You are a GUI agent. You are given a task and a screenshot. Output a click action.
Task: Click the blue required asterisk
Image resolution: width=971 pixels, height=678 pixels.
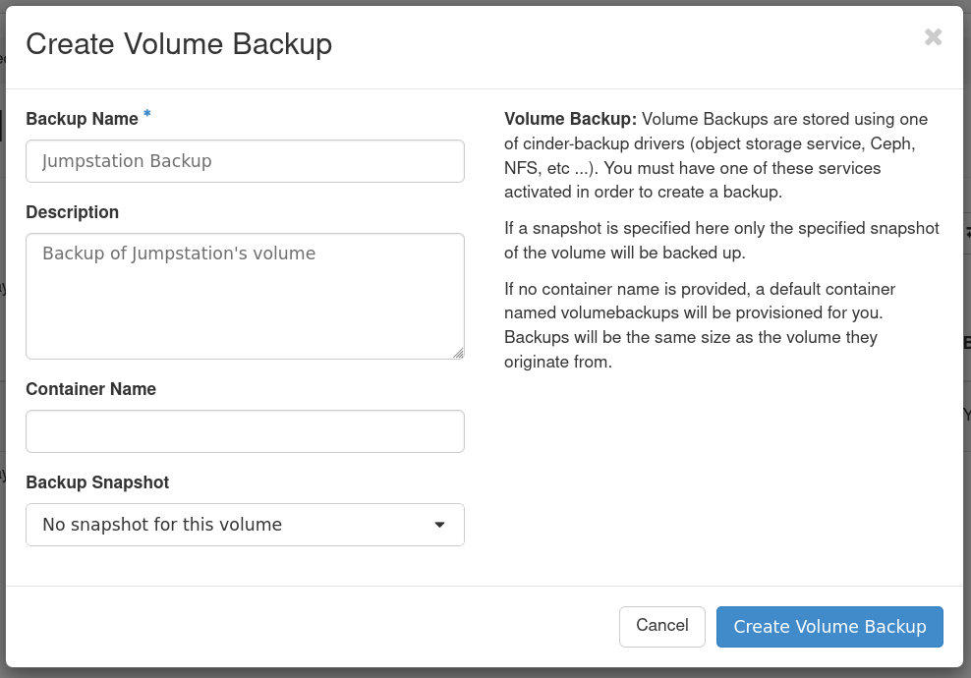point(147,116)
